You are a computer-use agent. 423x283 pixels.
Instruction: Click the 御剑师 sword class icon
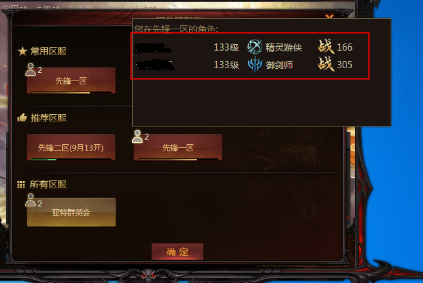255,65
